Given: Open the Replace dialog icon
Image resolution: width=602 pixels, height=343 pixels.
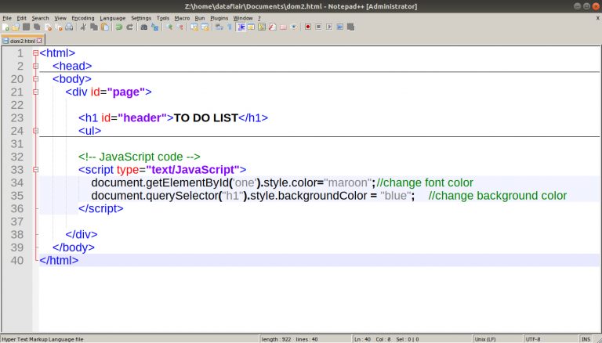Looking at the screenshot, I should (154, 27).
